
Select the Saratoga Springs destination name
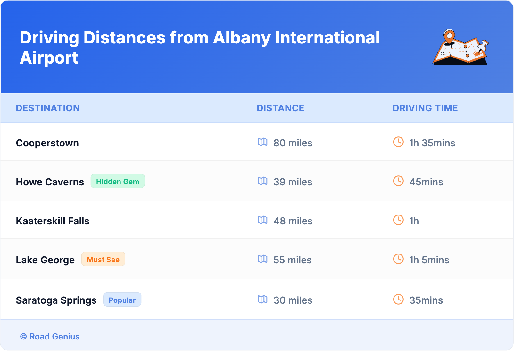coord(56,300)
